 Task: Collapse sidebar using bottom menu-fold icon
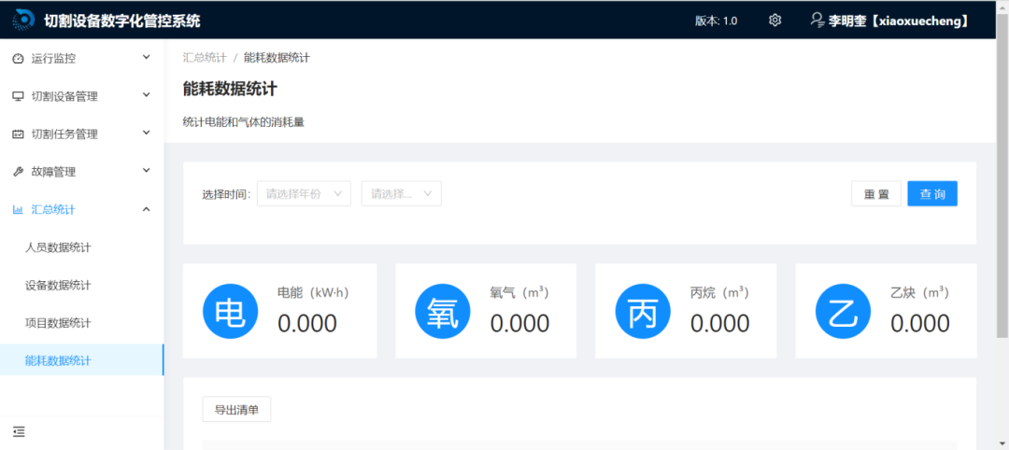pyautogui.click(x=19, y=432)
